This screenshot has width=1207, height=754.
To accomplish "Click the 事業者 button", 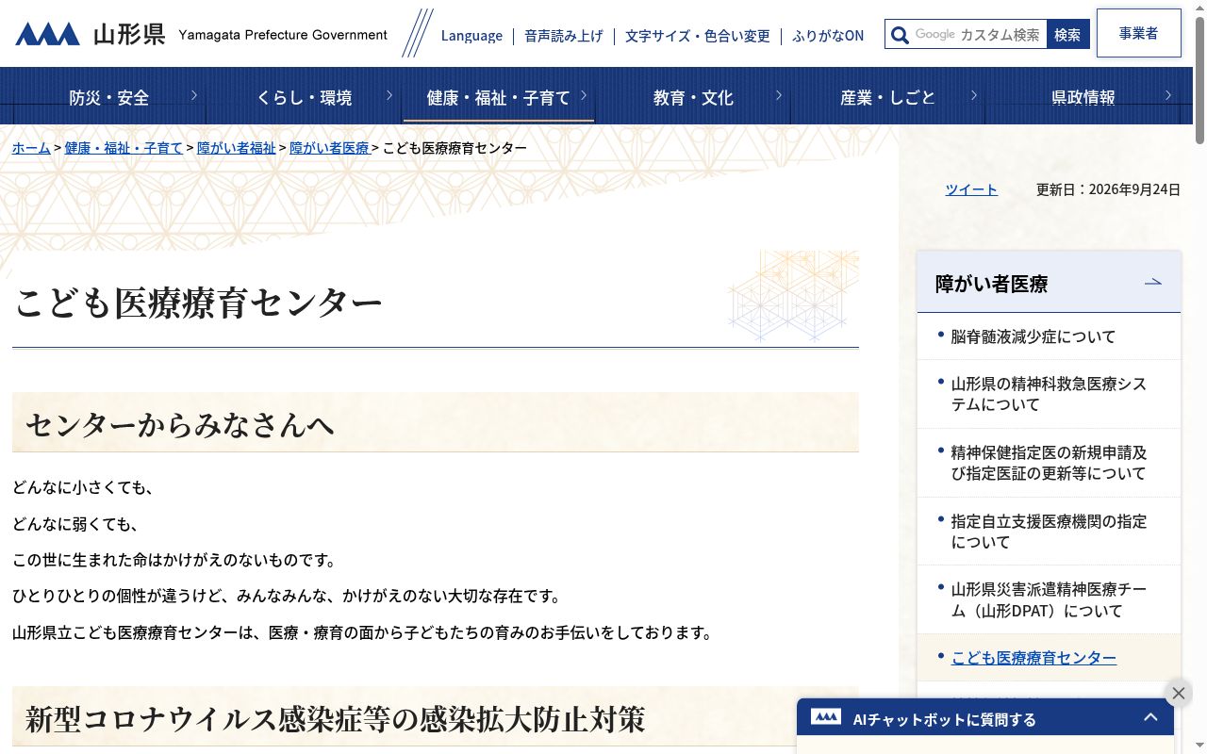I will 1139,33.
